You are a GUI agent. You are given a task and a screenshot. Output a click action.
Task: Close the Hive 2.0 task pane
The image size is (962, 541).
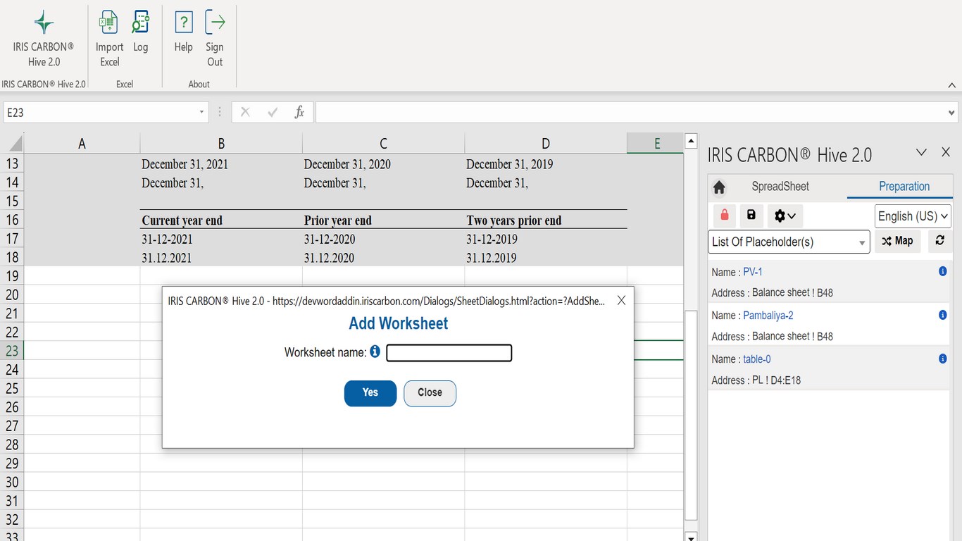click(946, 152)
